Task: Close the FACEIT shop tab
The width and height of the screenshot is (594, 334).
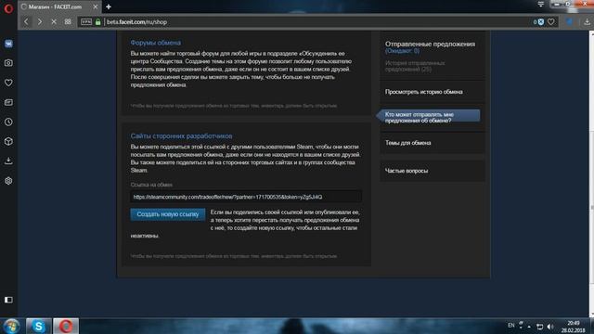Action: (x=96, y=6)
